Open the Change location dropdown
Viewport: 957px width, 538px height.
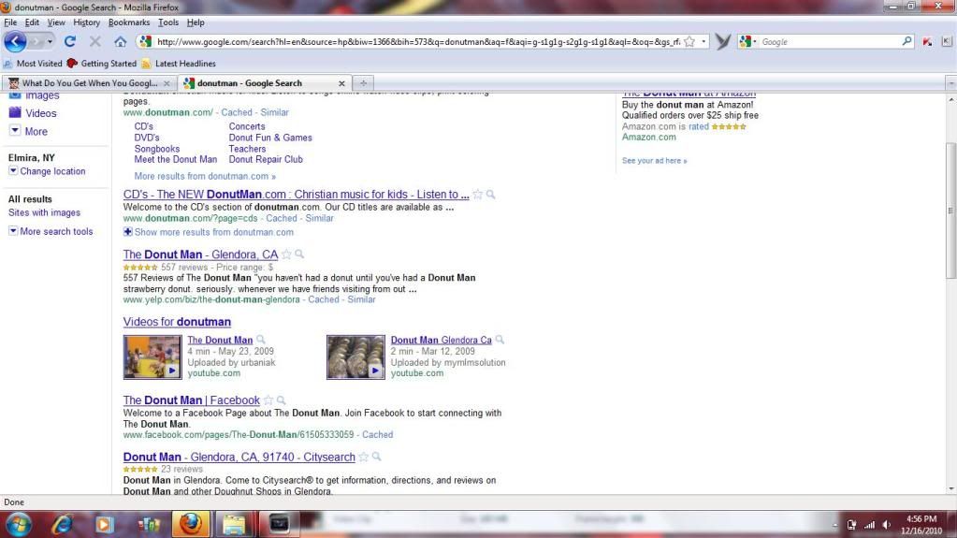[x=13, y=171]
